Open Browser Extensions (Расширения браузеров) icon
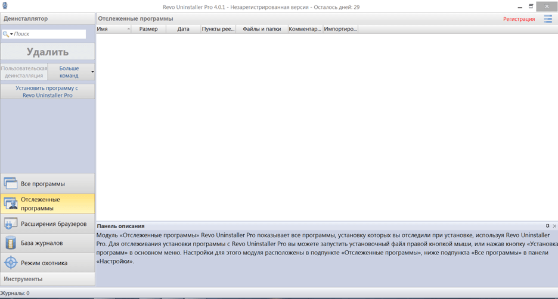The image size is (558, 299). point(11,224)
